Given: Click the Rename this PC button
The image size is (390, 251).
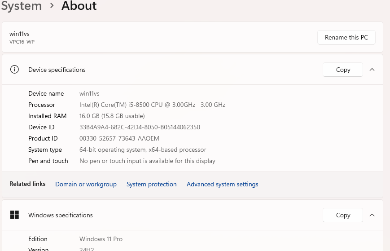Looking at the screenshot, I should coord(346,37).
